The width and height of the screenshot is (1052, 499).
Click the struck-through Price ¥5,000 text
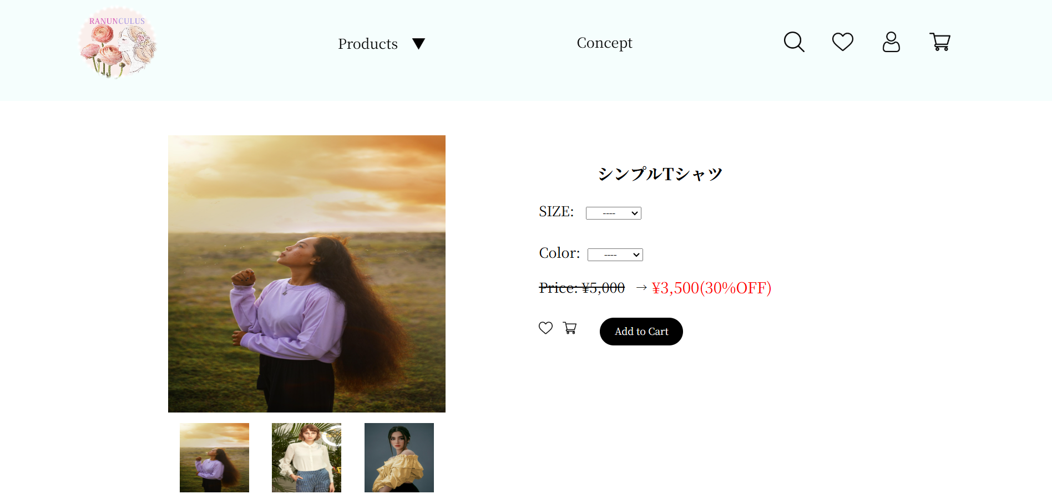click(x=582, y=288)
